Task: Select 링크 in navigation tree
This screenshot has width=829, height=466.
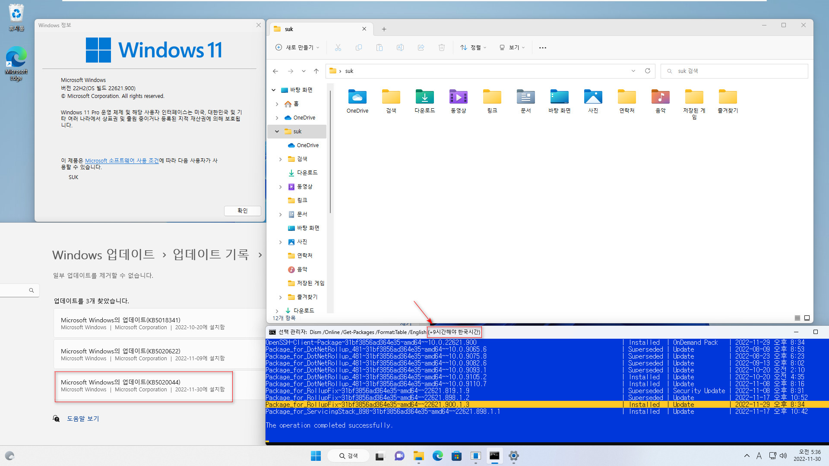Action: (x=302, y=200)
